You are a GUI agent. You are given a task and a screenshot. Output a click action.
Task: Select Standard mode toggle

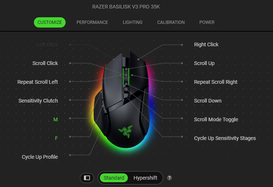(114, 178)
